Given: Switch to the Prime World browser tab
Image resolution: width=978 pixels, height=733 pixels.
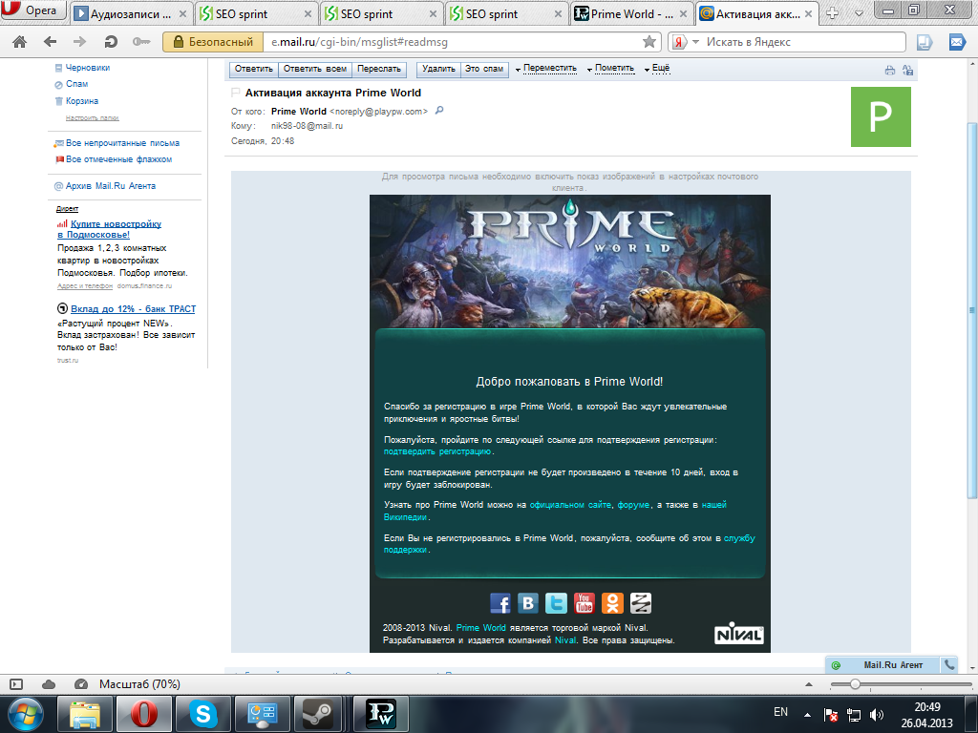Looking at the screenshot, I should click(631, 13).
